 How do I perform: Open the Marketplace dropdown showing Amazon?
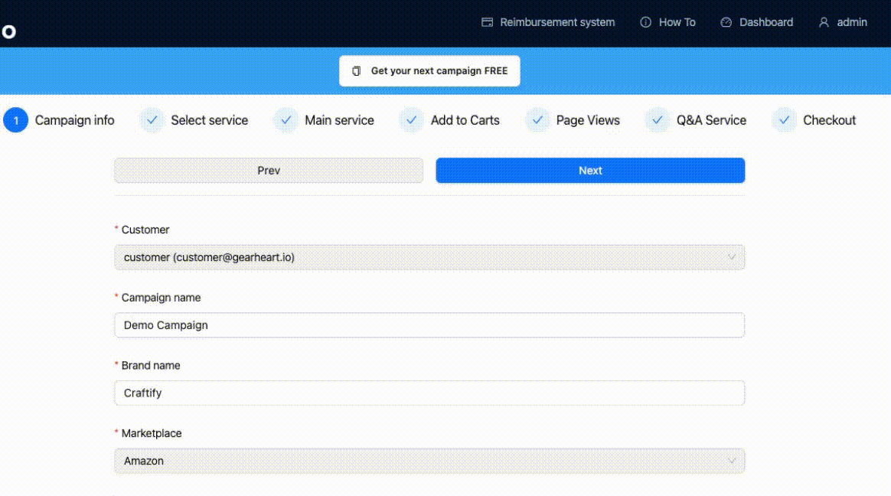click(429, 461)
